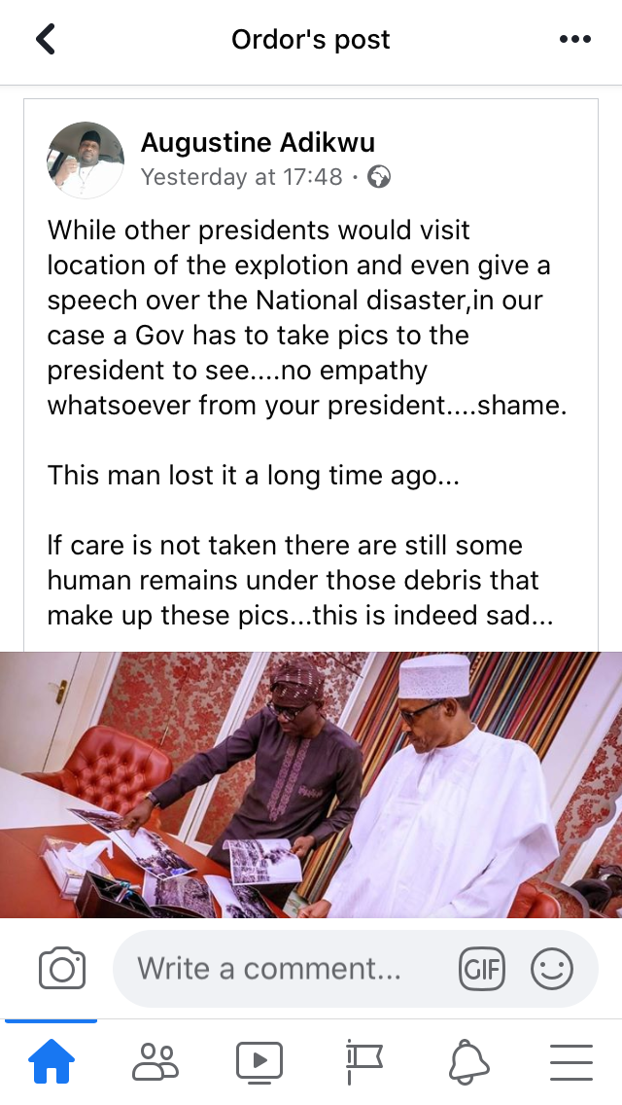Open the Groups tab in bottom bar
622x1105 pixels.
155,1062
